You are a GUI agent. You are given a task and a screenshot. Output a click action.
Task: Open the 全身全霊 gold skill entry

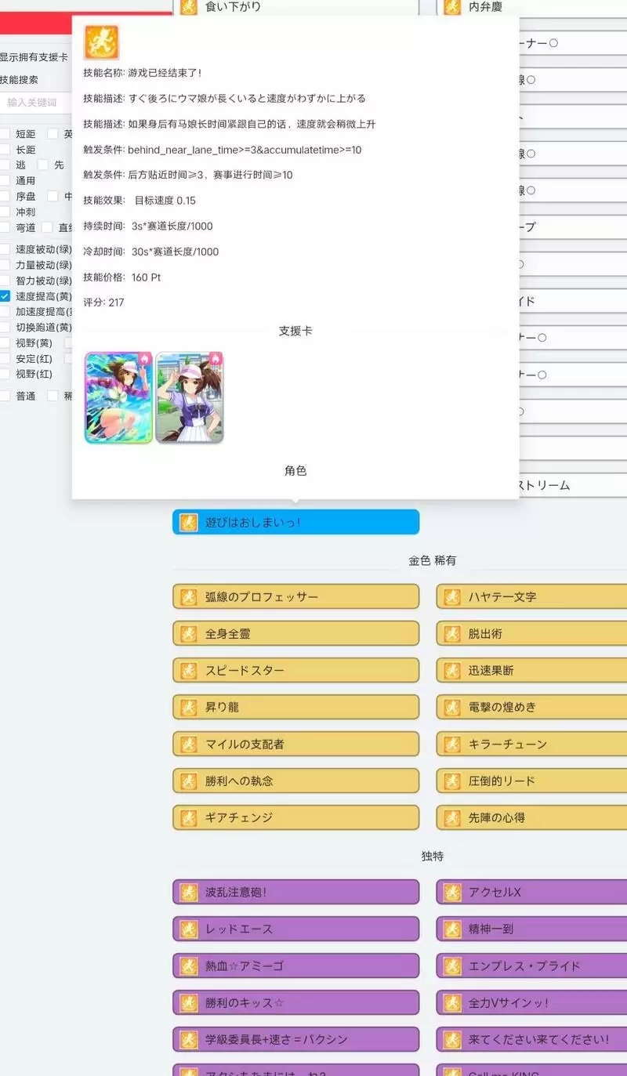pyautogui.click(x=295, y=633)
